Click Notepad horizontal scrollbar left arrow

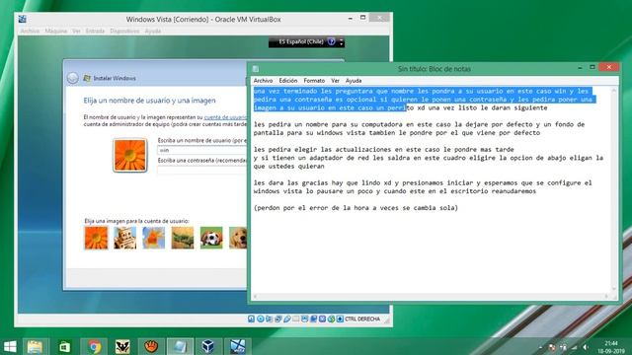coord(255,297)
